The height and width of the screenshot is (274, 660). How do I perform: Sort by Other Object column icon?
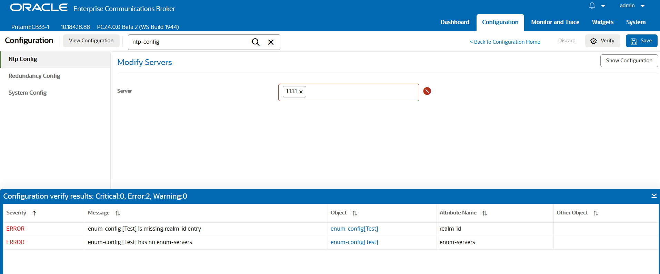[596, 213]
